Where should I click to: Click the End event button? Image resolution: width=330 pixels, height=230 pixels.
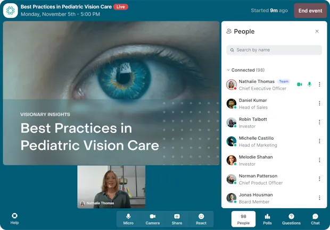pyautogui.click(x=310, y=11)
